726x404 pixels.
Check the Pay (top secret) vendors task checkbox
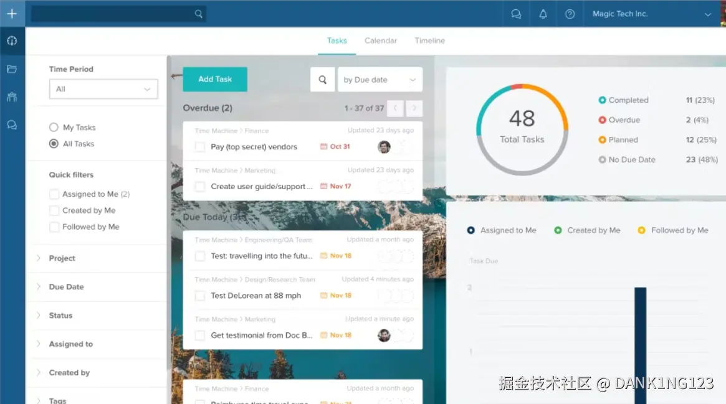[200, 147]
